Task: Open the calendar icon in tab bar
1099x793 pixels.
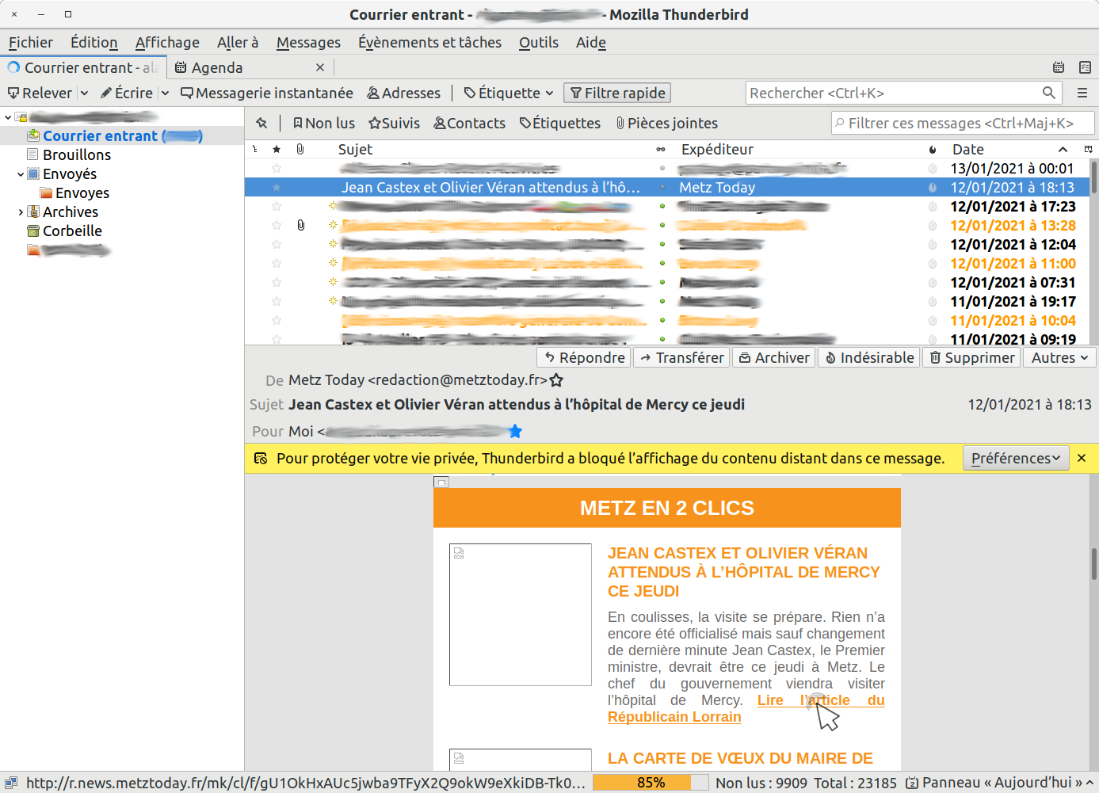Action: click(x=1058, y=67)
